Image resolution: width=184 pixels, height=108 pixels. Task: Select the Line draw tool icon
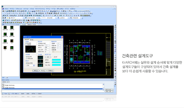click(5, 13)
